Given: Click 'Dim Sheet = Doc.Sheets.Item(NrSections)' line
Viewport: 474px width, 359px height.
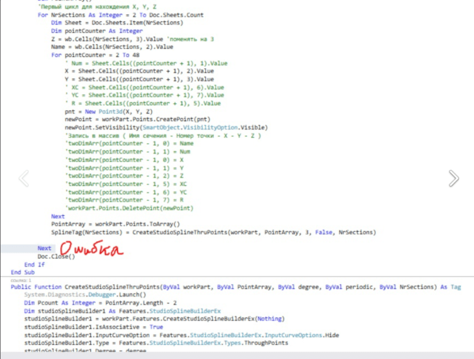Looking at the screenshot, I should 117,23.
